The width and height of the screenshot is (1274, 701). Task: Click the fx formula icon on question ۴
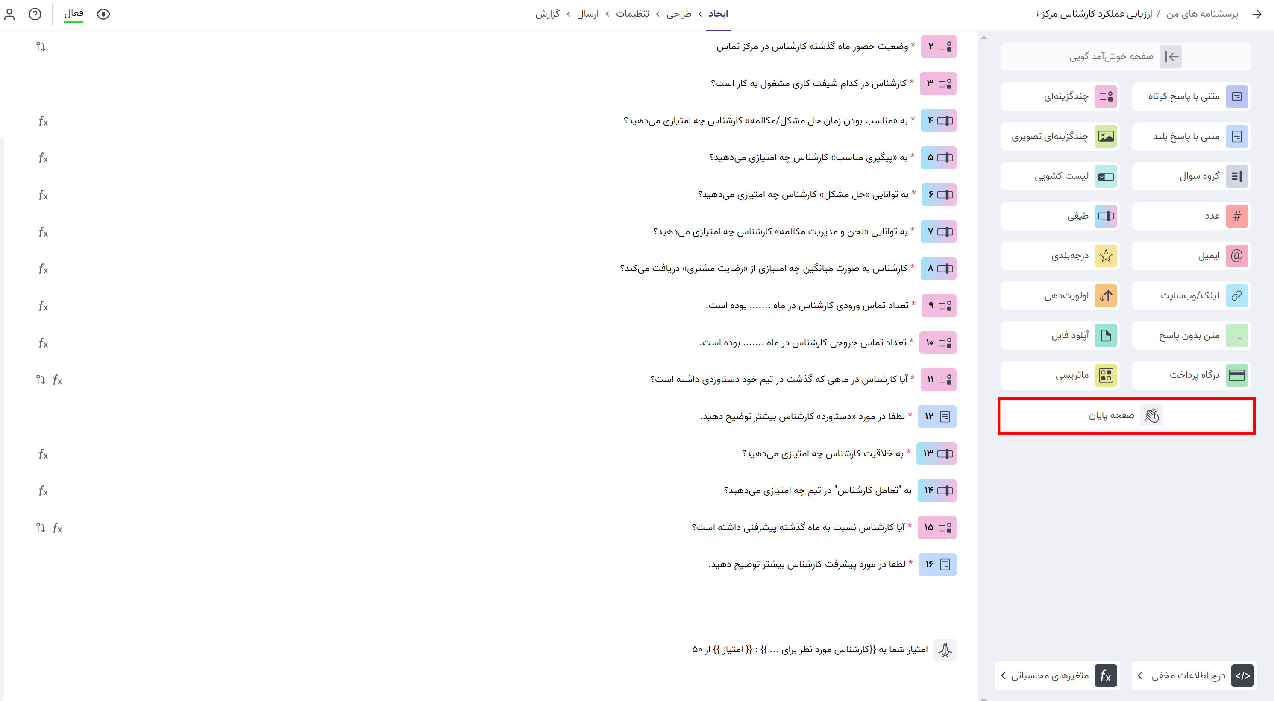44,121
